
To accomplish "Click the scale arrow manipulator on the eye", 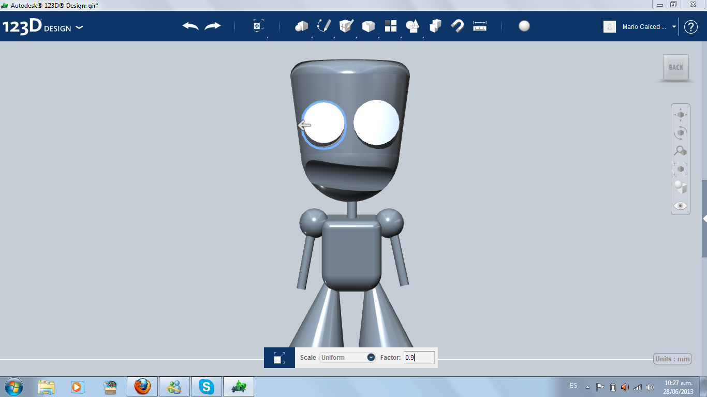I will pyautogui.click(x=304, y=125).
